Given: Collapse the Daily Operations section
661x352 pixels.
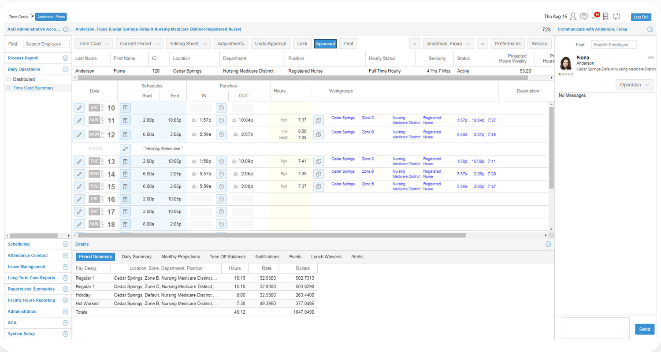Looking at the screenshot, I should tap(65, 69).
